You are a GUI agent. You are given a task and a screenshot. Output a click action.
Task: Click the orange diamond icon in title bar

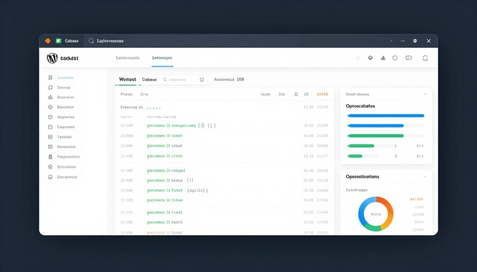[x=48, y=40]
